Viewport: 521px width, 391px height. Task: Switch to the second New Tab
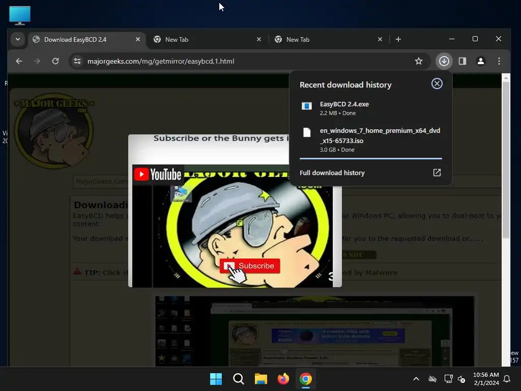click(x=207, y=40)
